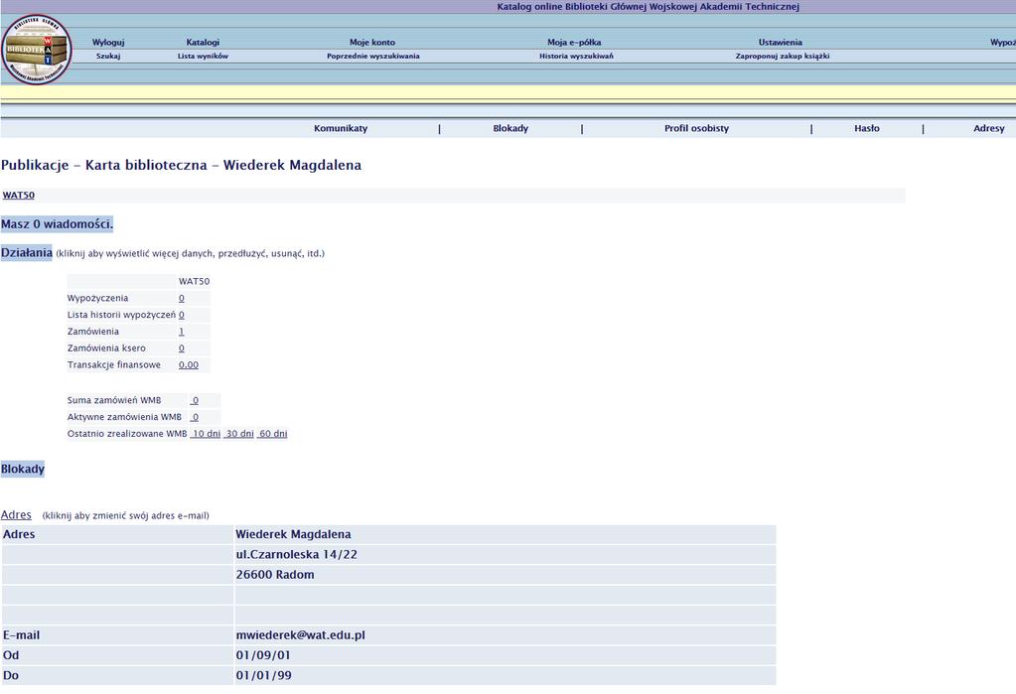Open the Adresy tab

click(989, 128)
